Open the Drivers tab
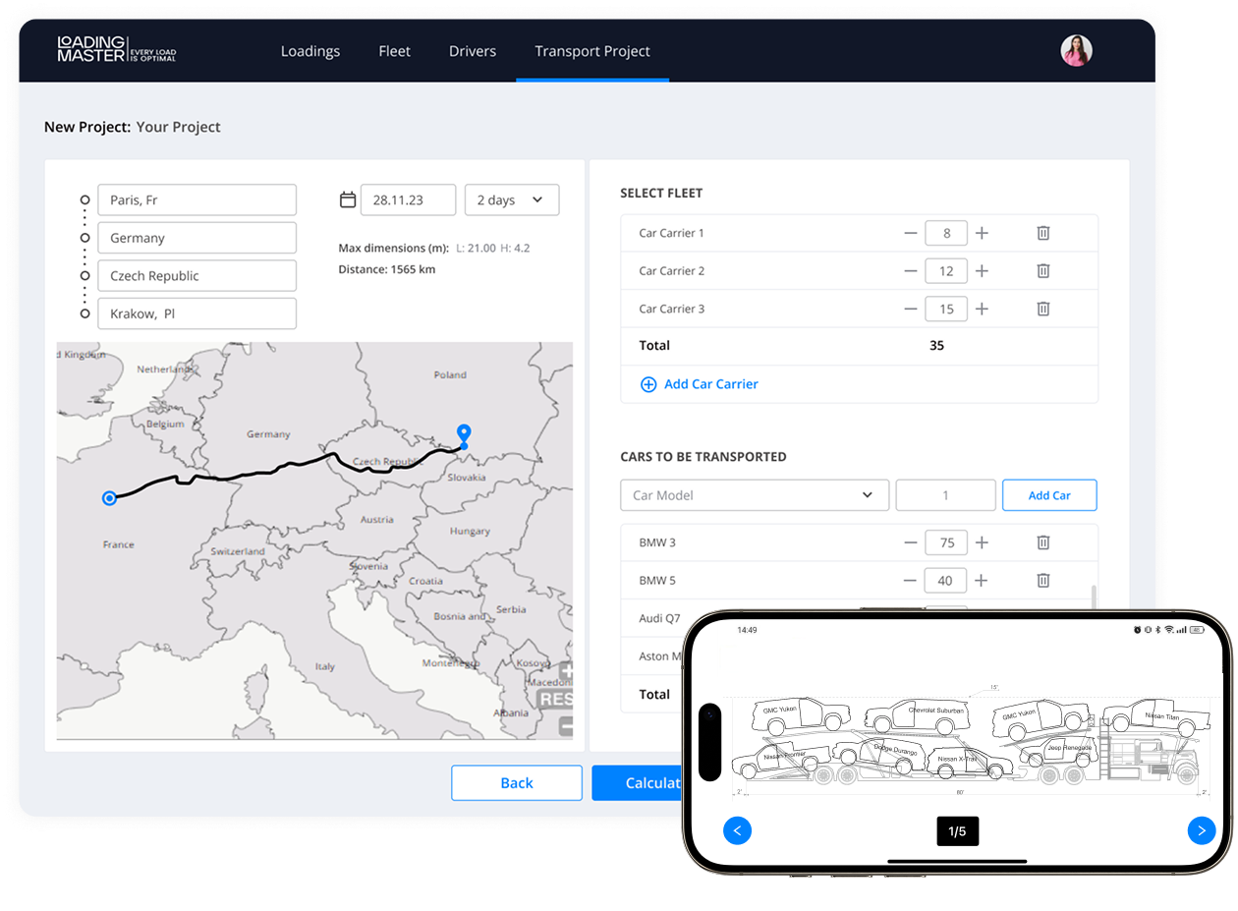Image resolution: width=1238 pixels, height=911 pixels. pyautogui.click(x=472, y=51)
